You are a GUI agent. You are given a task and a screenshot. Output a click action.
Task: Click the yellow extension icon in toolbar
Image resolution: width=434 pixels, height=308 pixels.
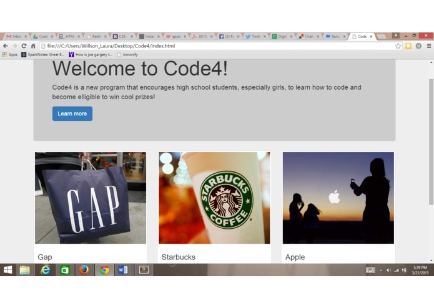pyautogui.click(x=408, y=46)
